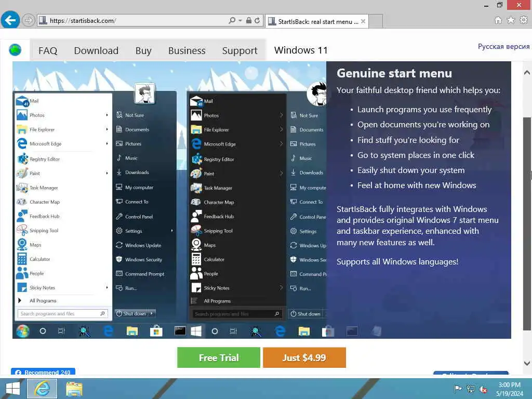This screenshot has height=399, width=532.
Task: Click the address bar lock icon
Action: click(x=249, y=20)
